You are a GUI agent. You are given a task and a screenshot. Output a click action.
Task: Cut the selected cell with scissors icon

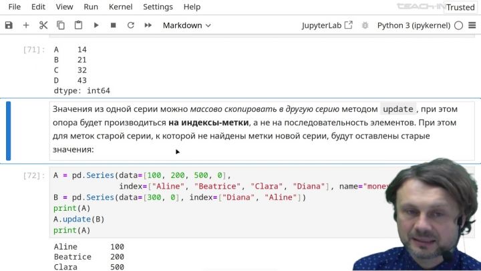(43, 25)
